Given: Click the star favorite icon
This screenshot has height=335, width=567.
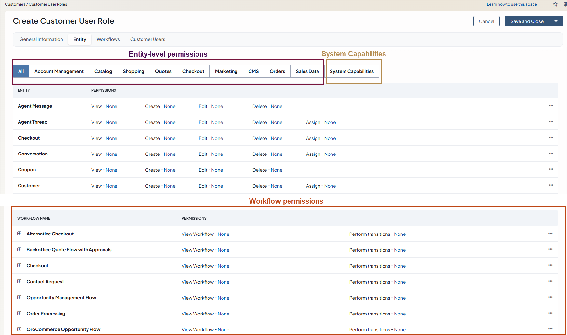Looking at the screenshot, I should (x=555, y=4).
